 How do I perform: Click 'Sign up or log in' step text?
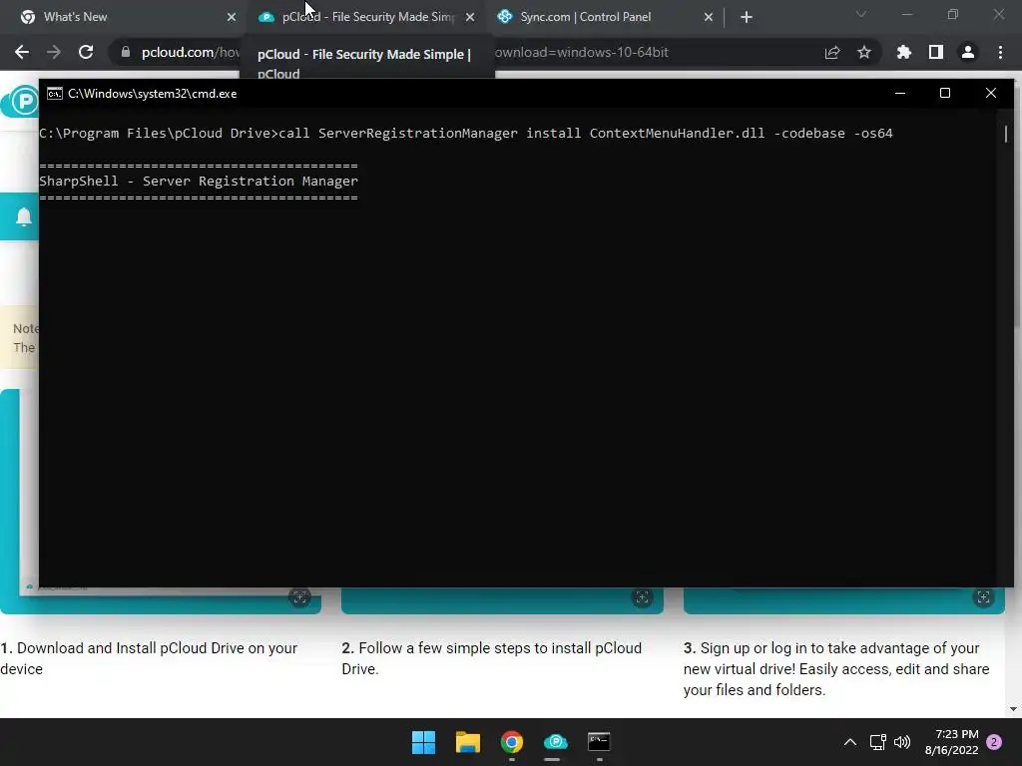[836, 669]
